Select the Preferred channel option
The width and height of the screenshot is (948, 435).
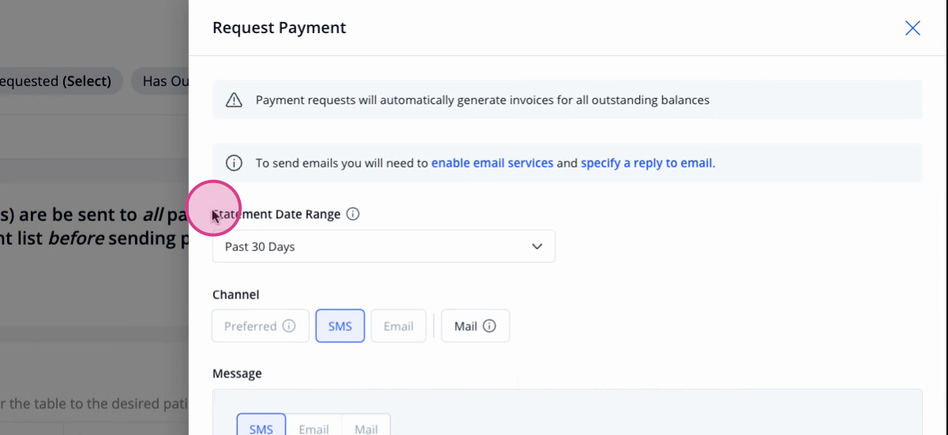click(261, 326)
